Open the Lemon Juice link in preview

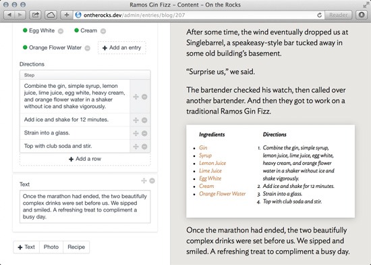click(x=212, y=163)
